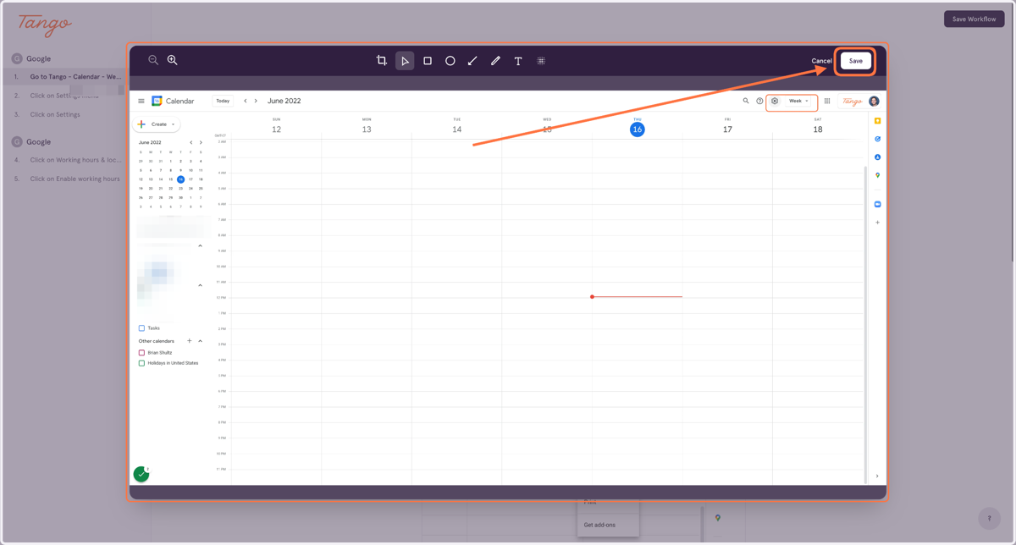
Task: Open step 2 Click on Settings menu
Action: point(63,96)
